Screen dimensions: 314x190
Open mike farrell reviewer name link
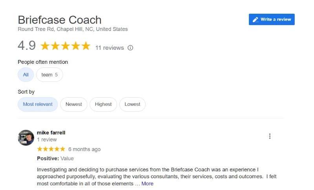[51, 133]
